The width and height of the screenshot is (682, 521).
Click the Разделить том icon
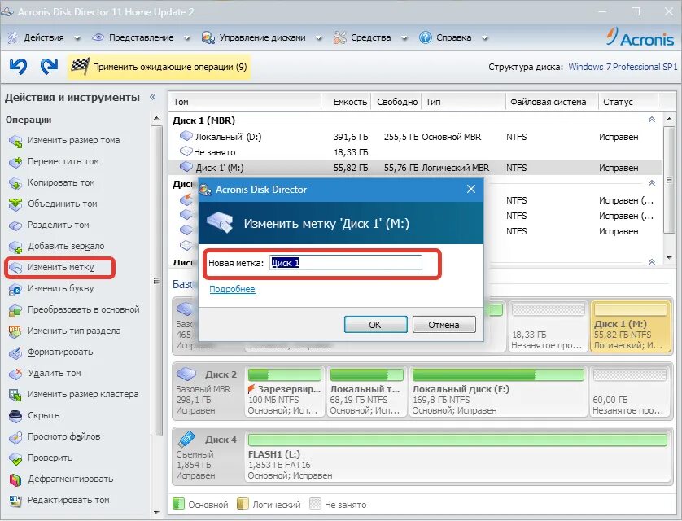[x=15, y=225]
